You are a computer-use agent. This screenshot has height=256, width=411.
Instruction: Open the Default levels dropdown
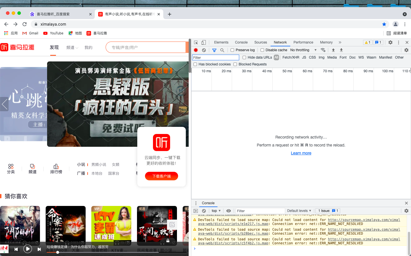(299, 211)
